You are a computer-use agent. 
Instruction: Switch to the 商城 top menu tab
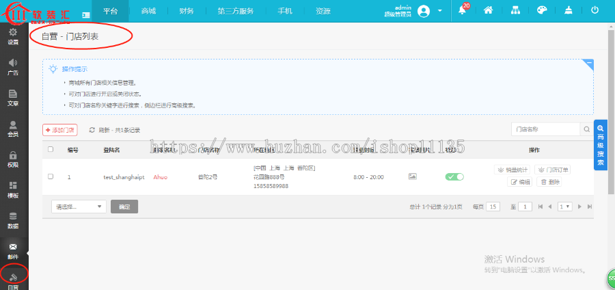[148, 12]
